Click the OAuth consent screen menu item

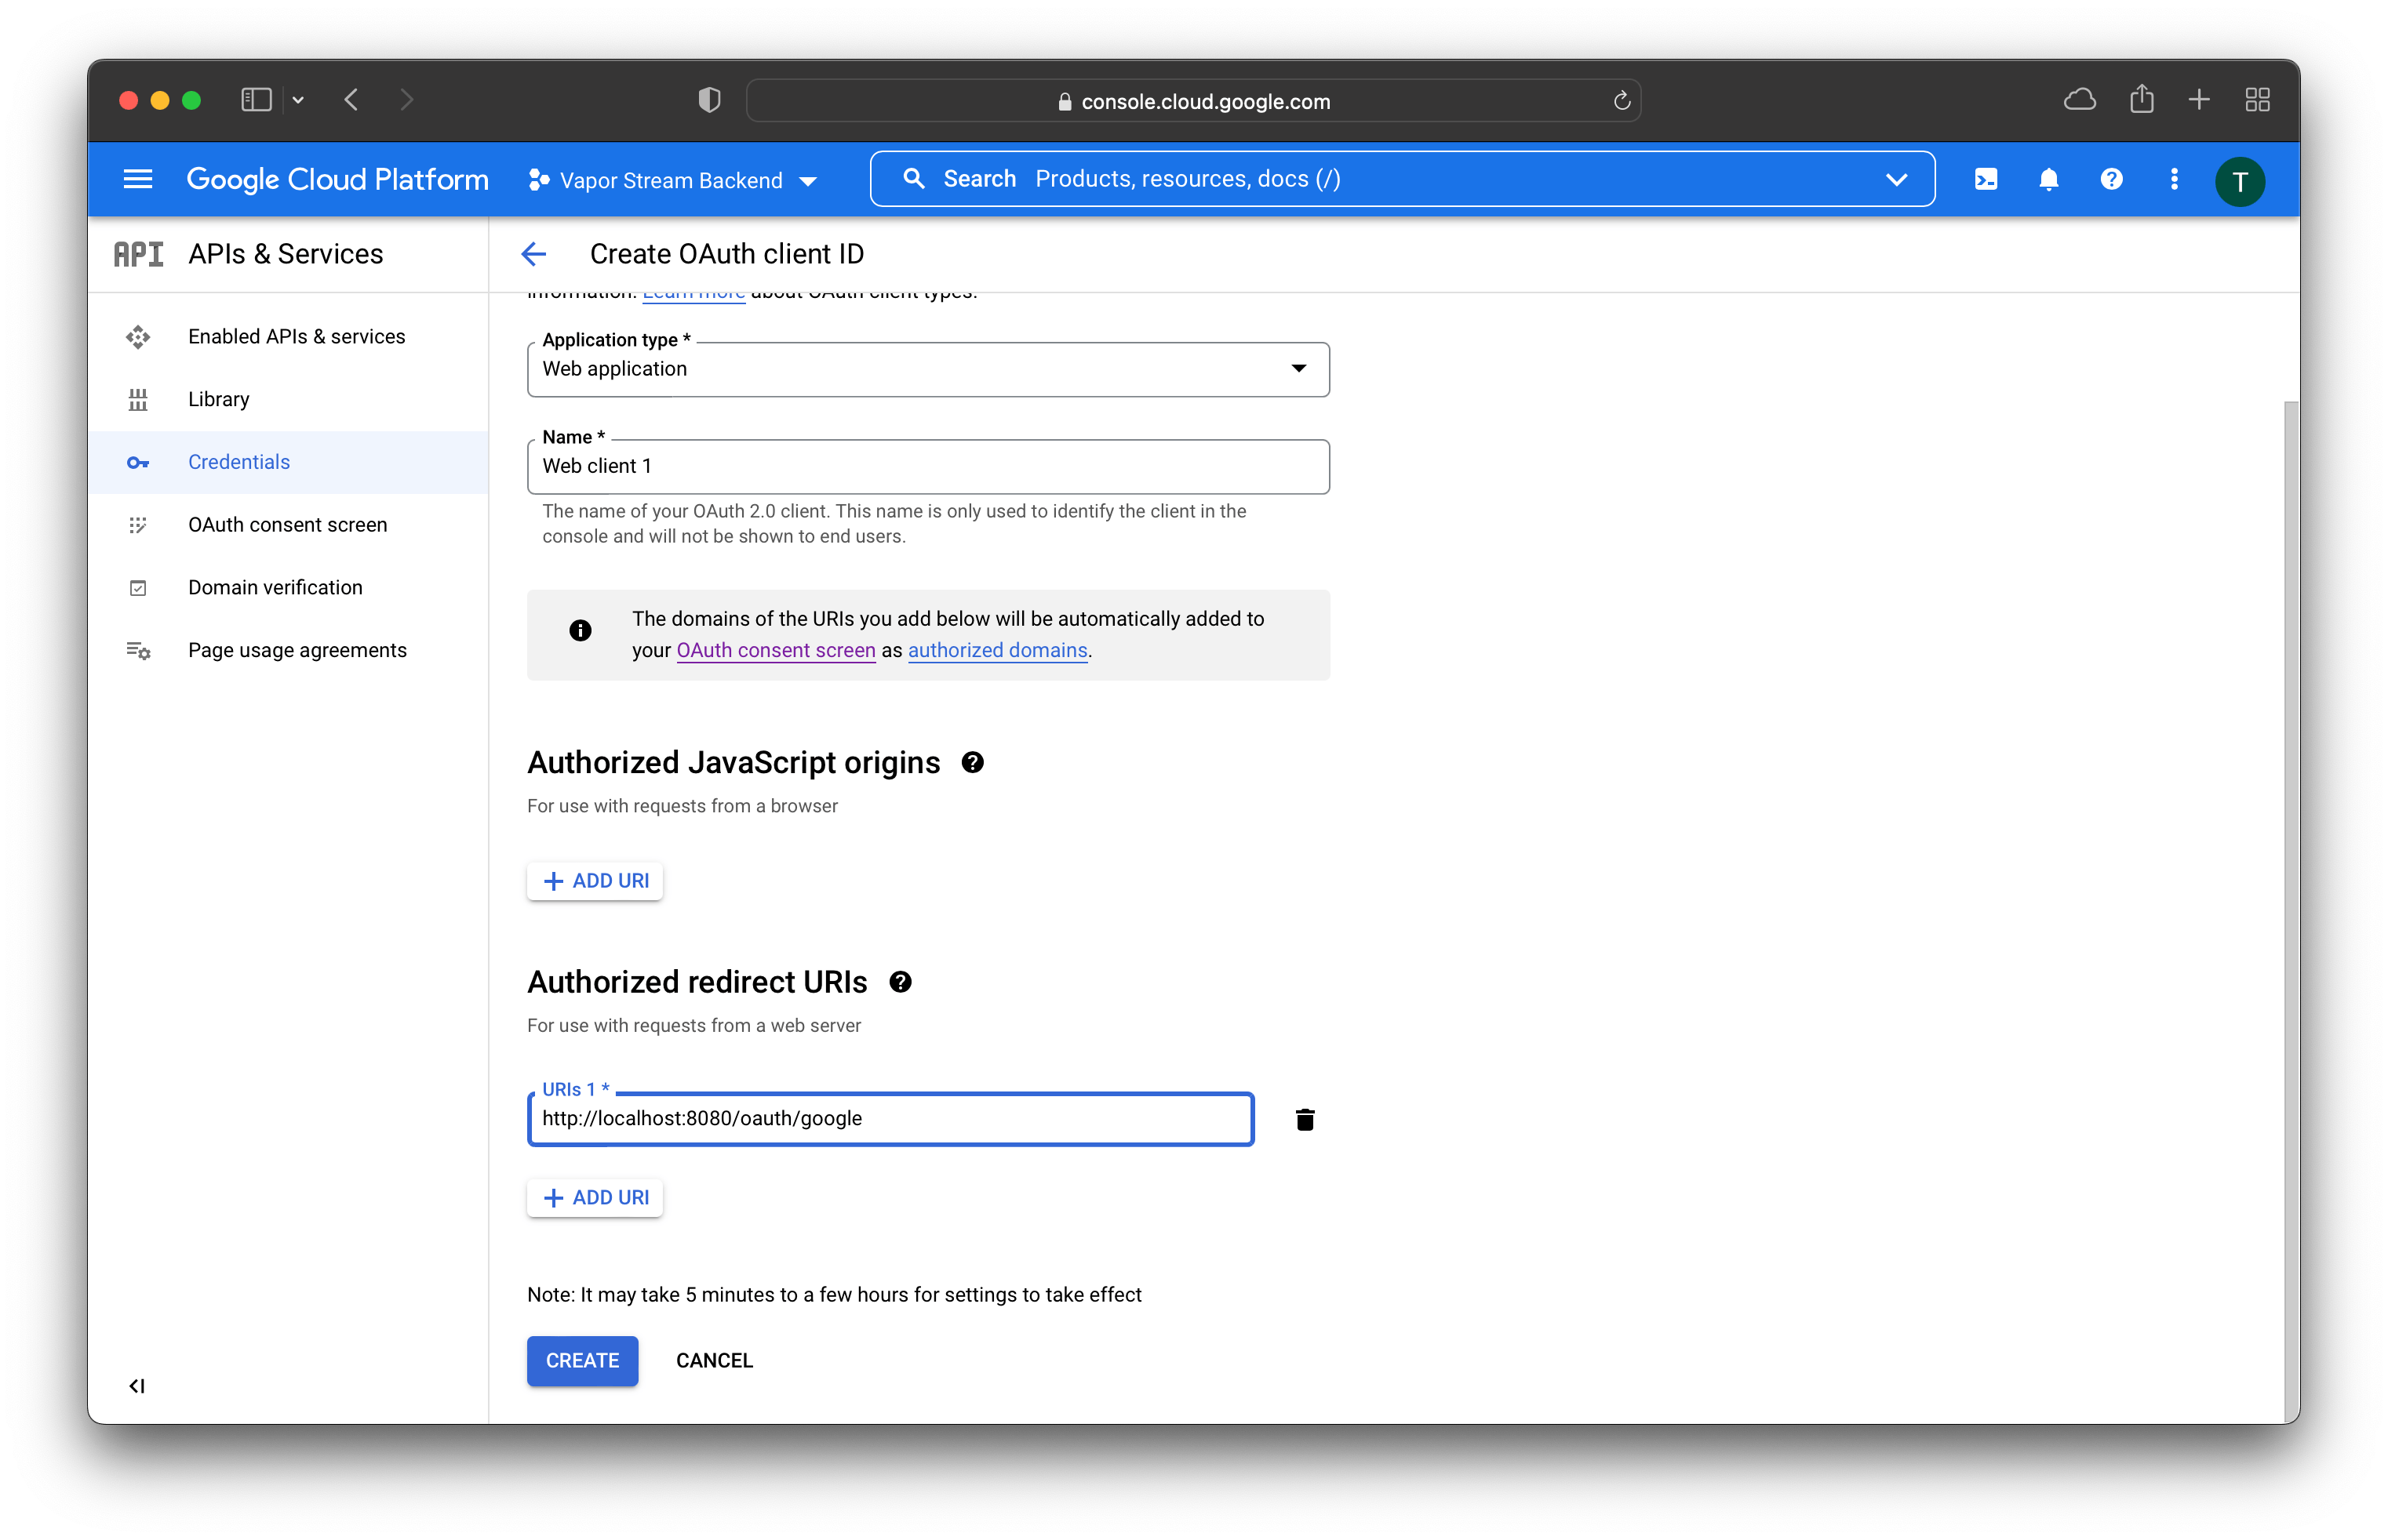(287, 524)
